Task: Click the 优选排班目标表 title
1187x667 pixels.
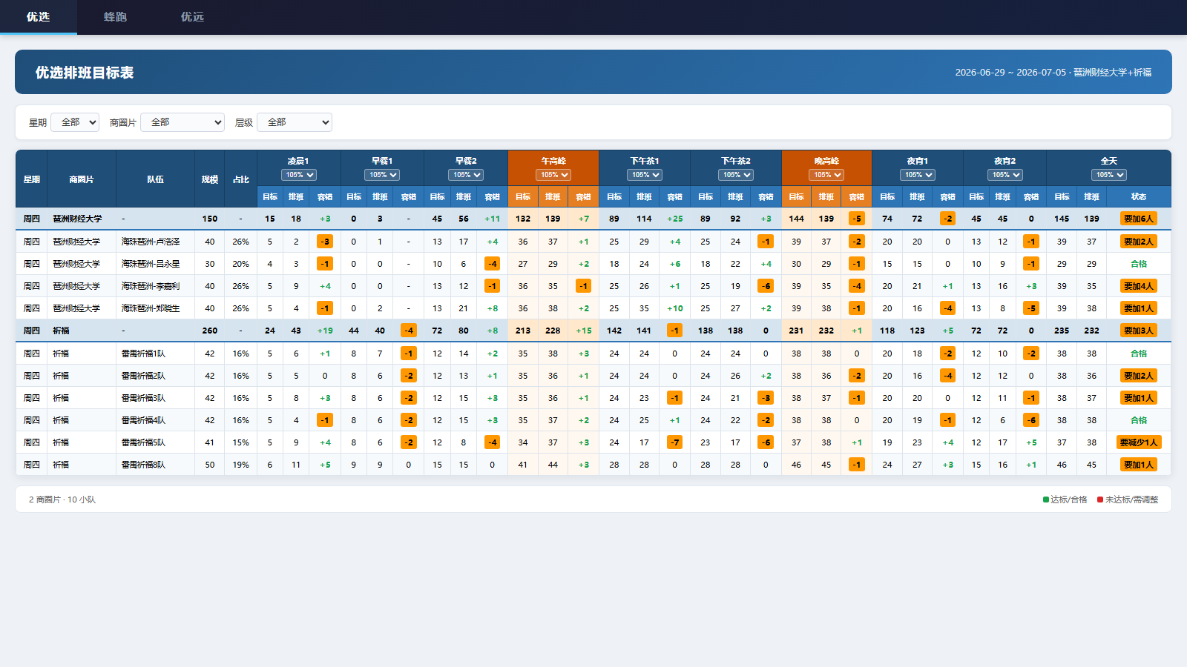Action: 85,73
